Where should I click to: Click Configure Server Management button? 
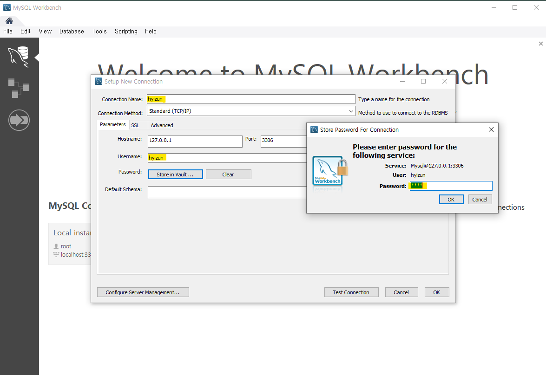[143, 292]
